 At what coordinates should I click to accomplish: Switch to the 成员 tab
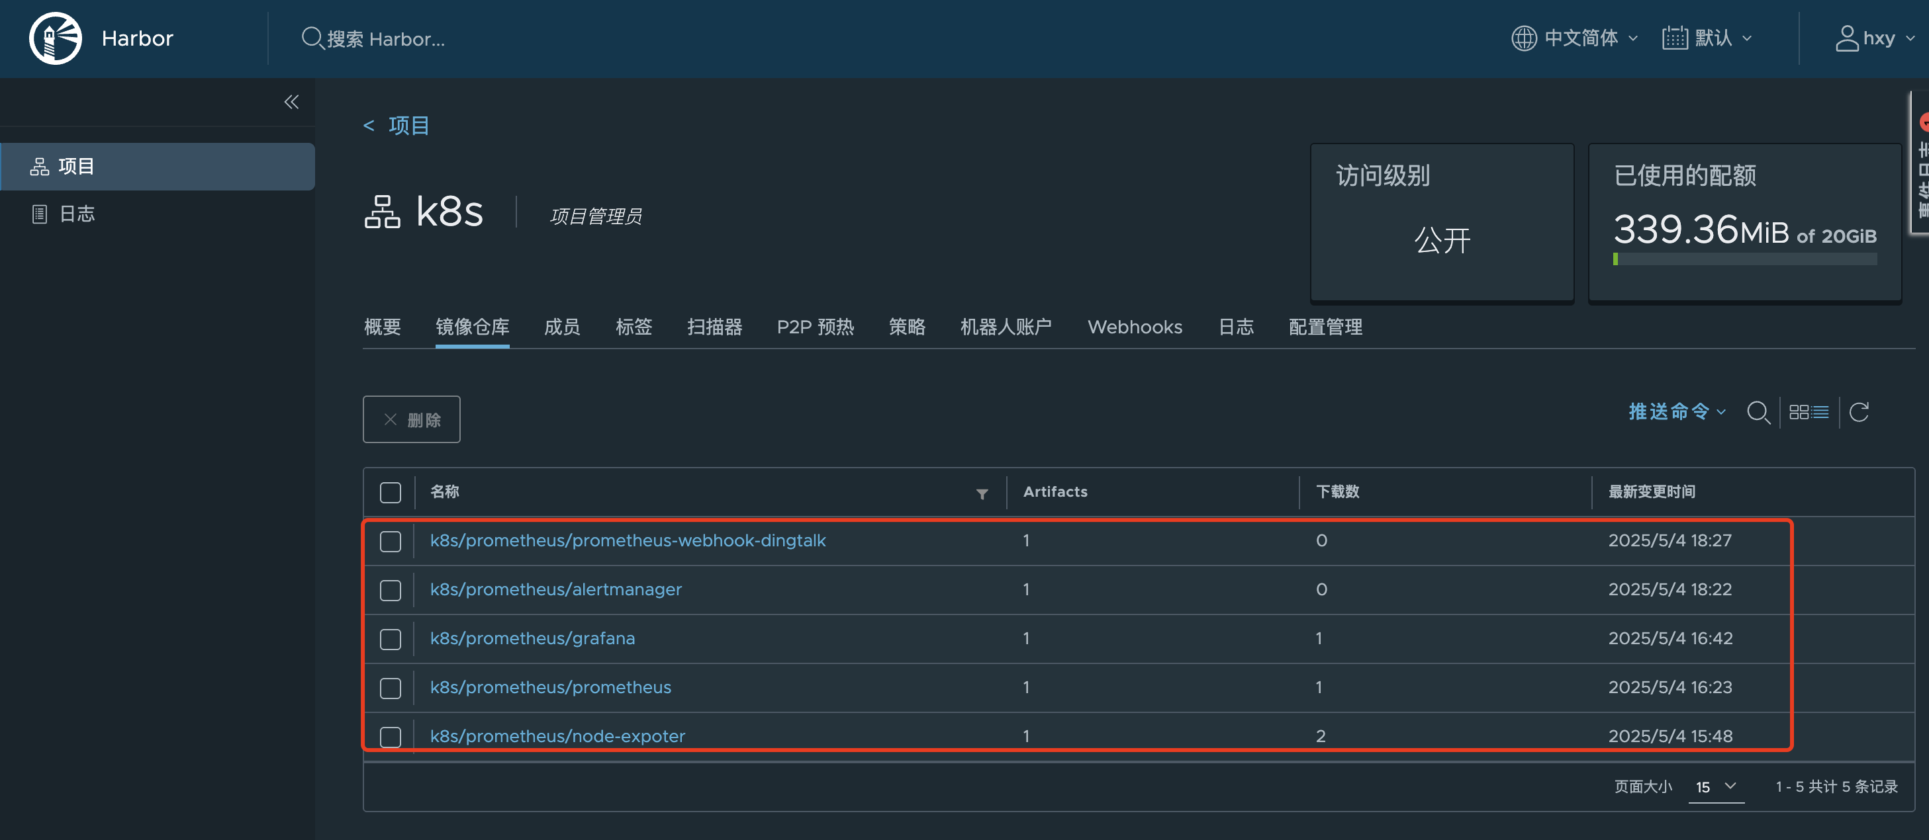tap(561, 327)
